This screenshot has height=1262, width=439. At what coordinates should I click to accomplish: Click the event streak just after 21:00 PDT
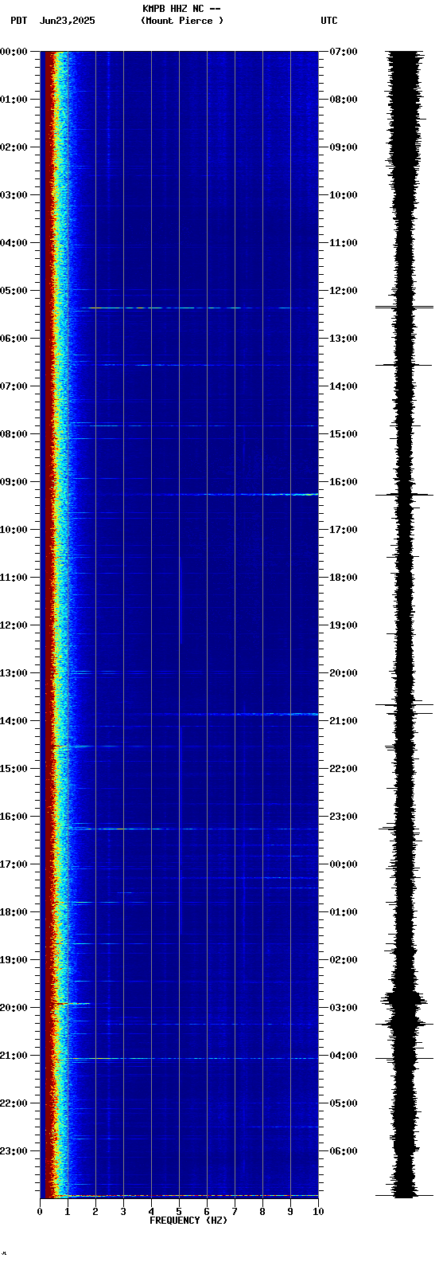pos(191,1059)
